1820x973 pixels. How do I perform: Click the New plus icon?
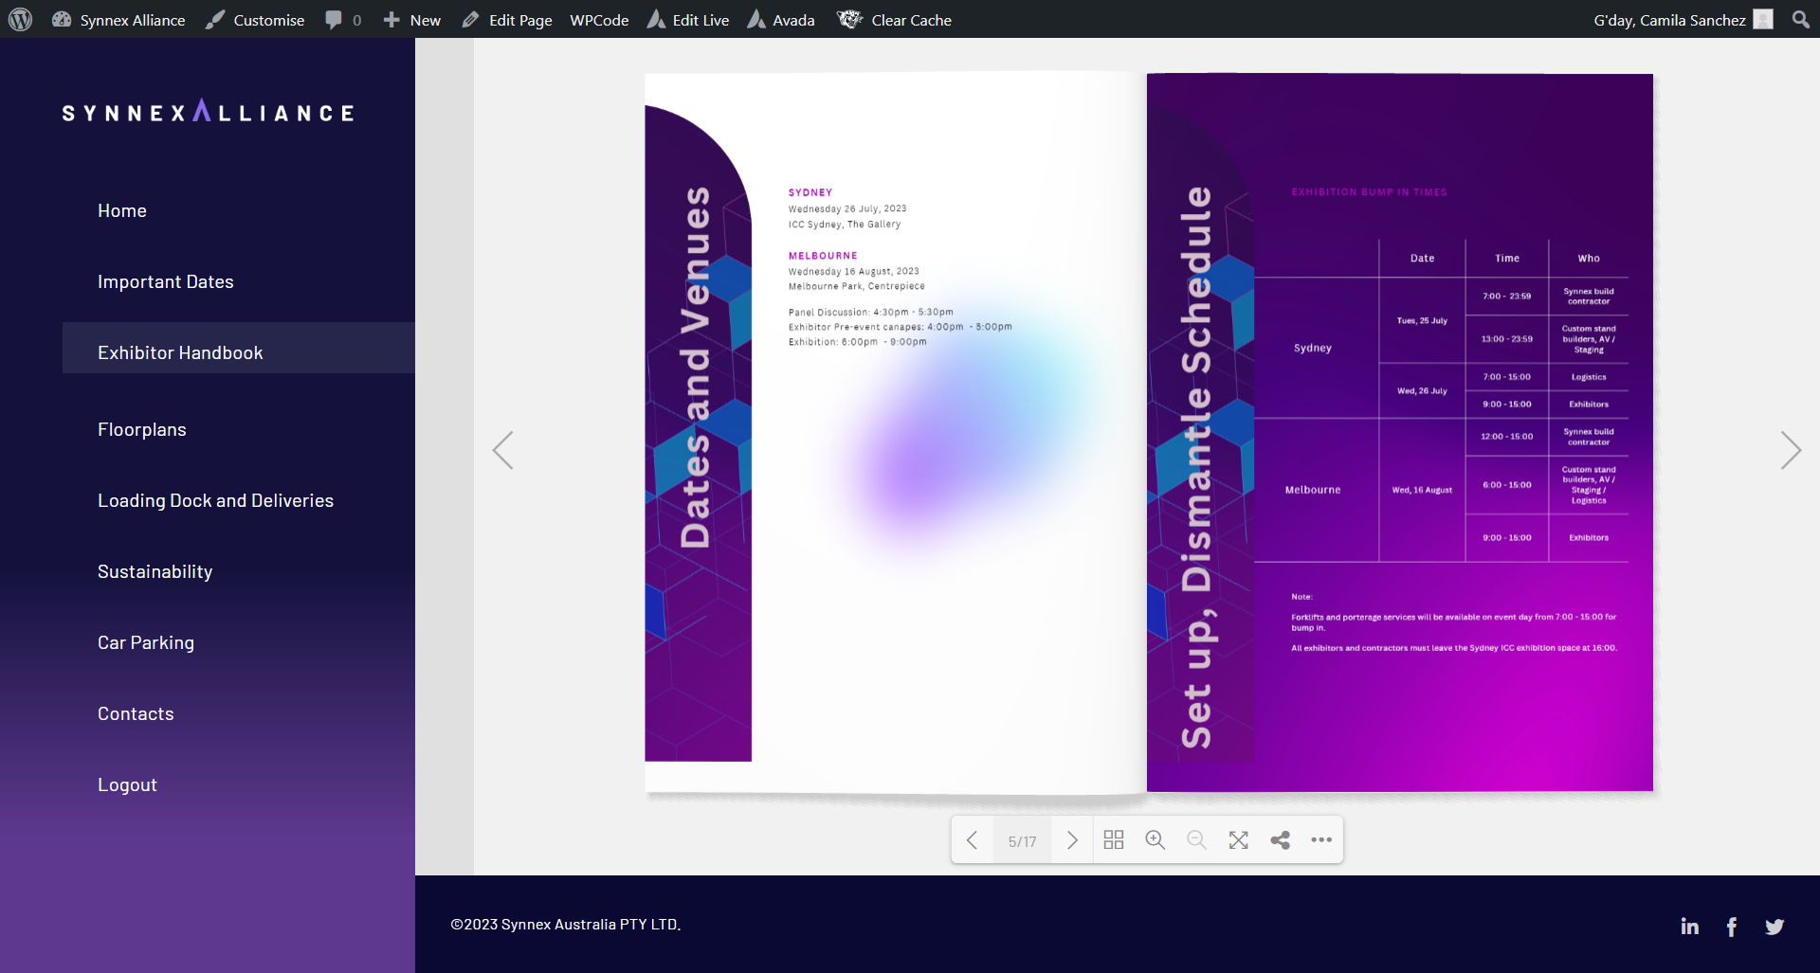[391, 20]
